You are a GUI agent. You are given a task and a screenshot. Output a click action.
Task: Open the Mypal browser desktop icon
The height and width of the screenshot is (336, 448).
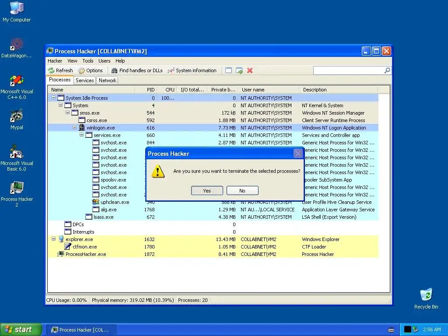click(x=17, y=119)
